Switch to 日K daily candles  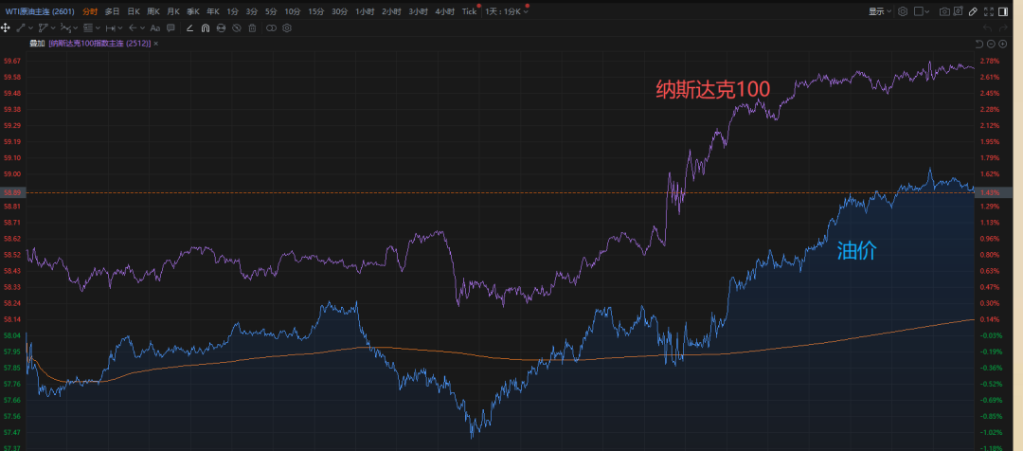[x=134, y=11]
